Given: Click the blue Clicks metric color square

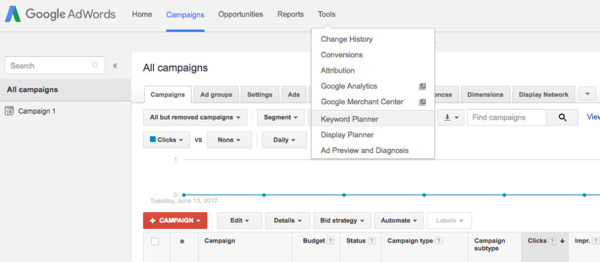Looking at the screenshot, I should 153,139.
